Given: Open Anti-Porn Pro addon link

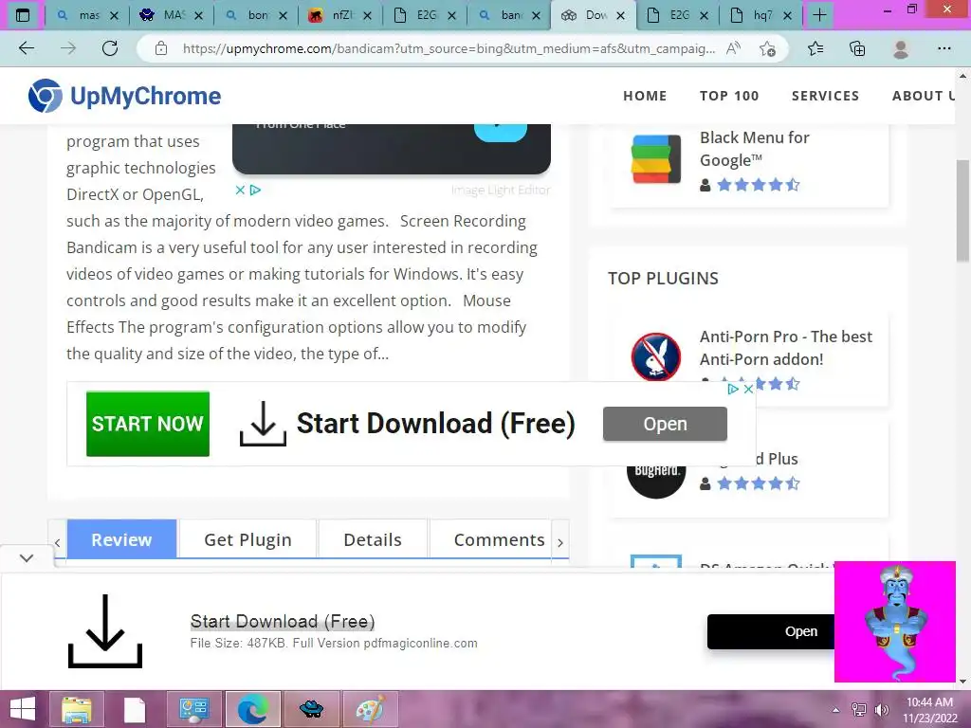Looking at the screenshot, I should pyautogui.click(x=785, y=348).
